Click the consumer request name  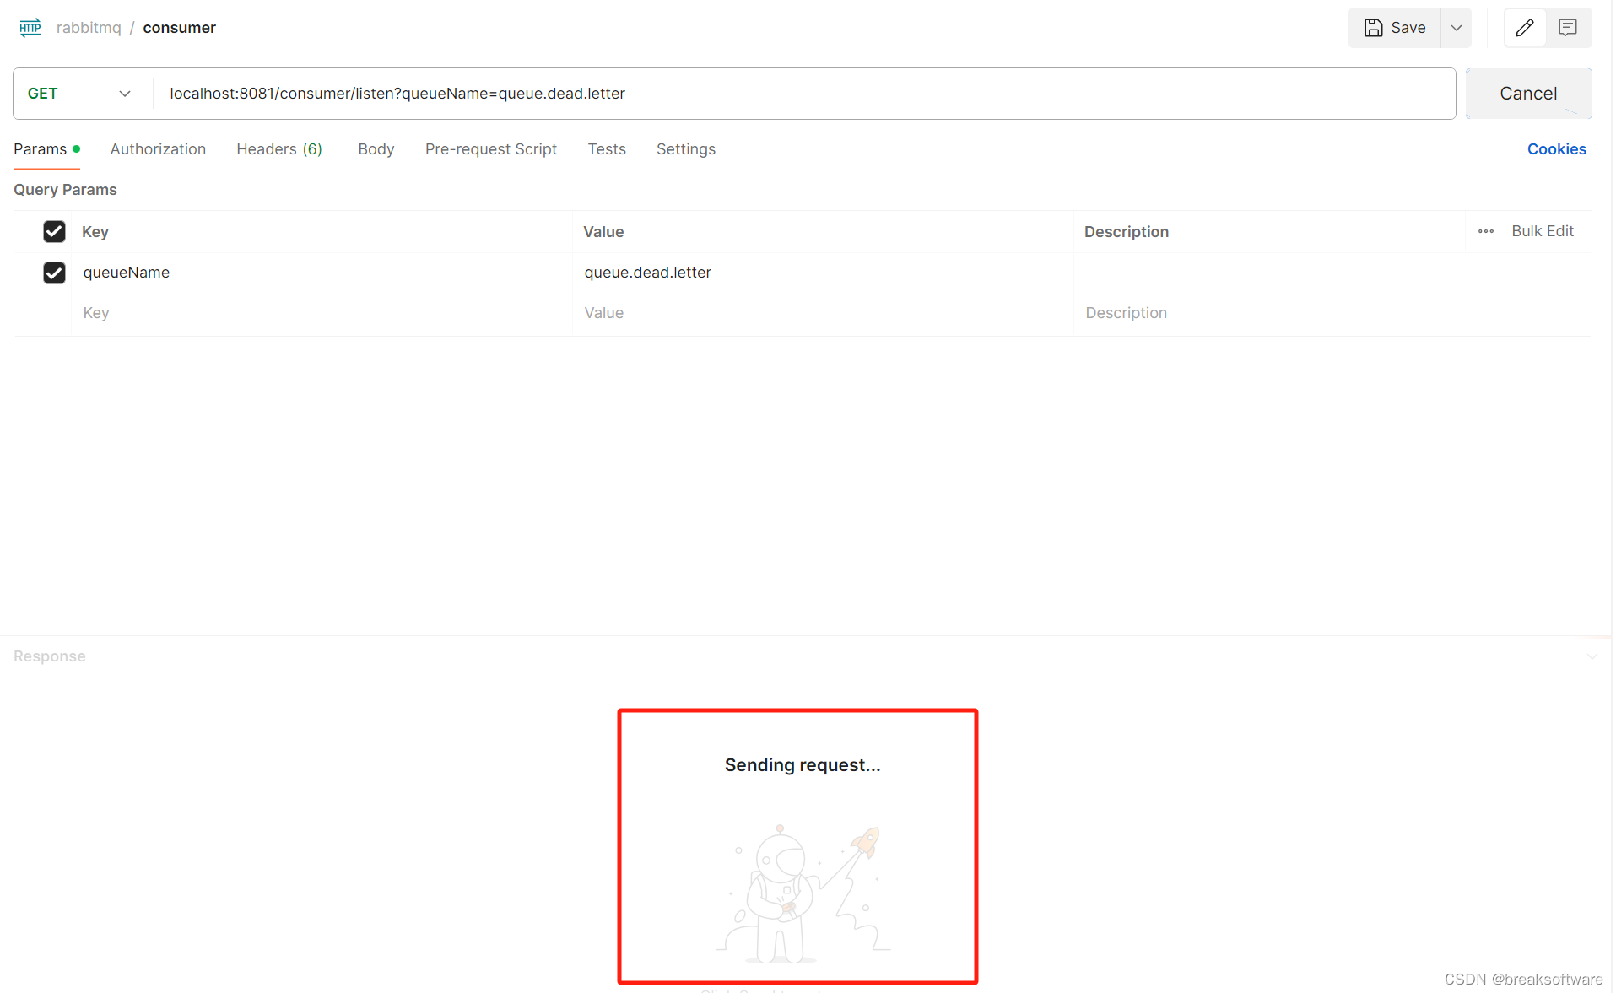(179, 28)
